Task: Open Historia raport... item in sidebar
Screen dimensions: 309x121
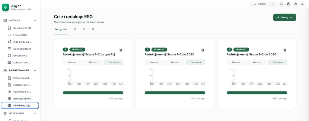Action: tap(20, 85)
